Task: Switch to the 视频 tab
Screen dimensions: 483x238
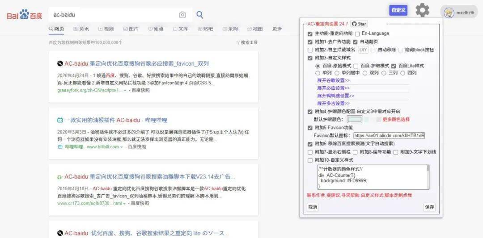Action: coord(106,29)
